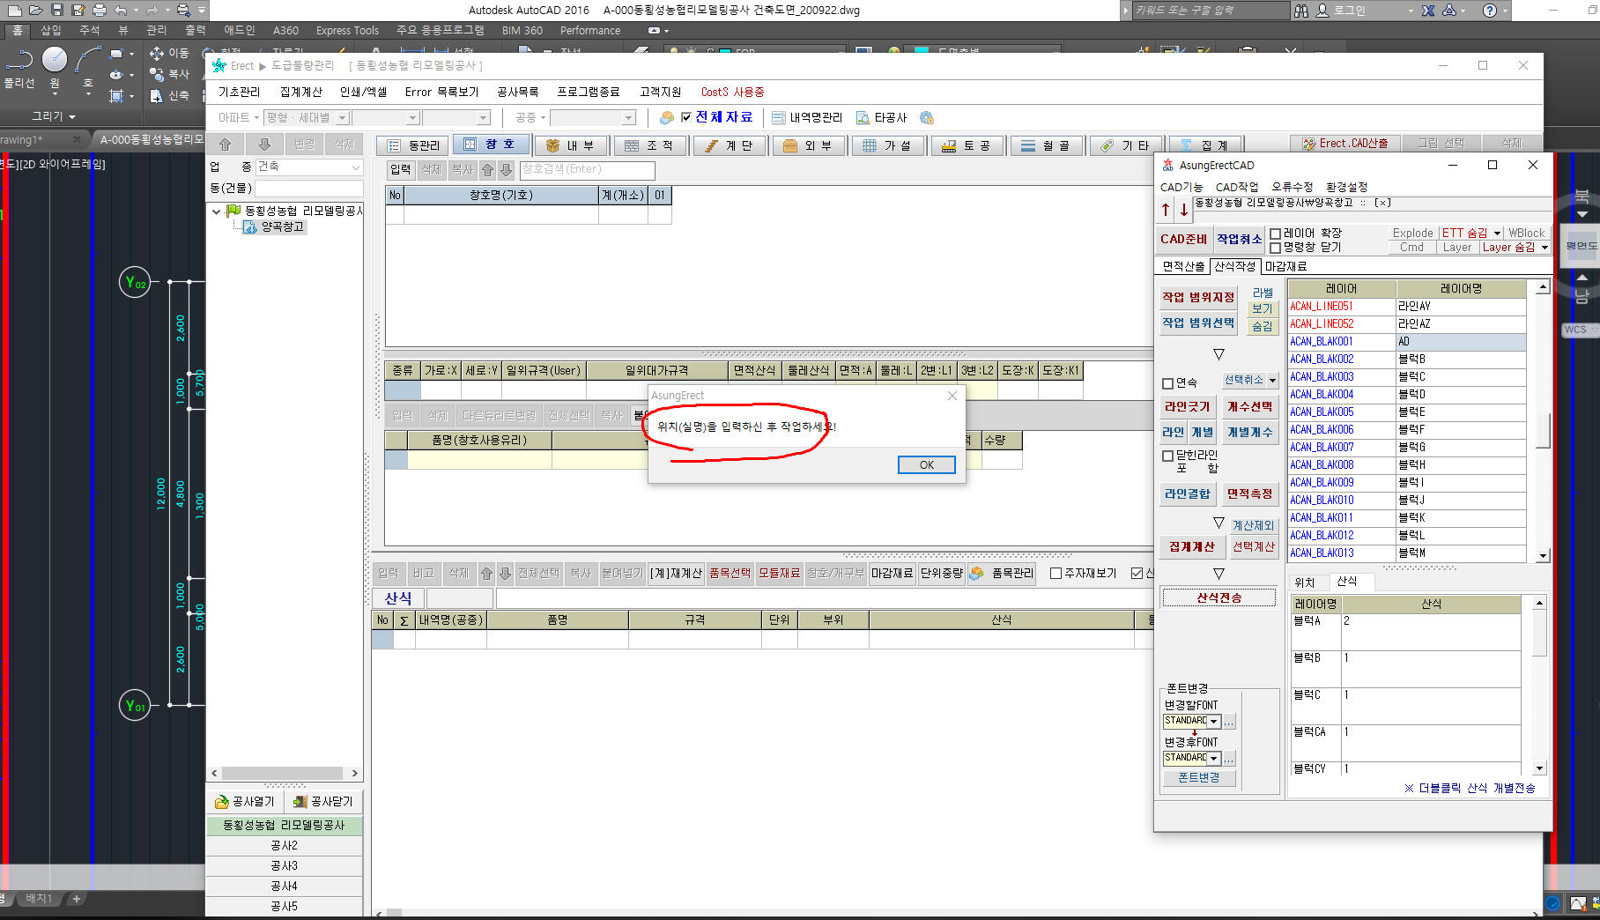This screenshot has width=1600, height=920.
Task: Open the 인쇄/엑셀 menu
Action: [363, 92]
